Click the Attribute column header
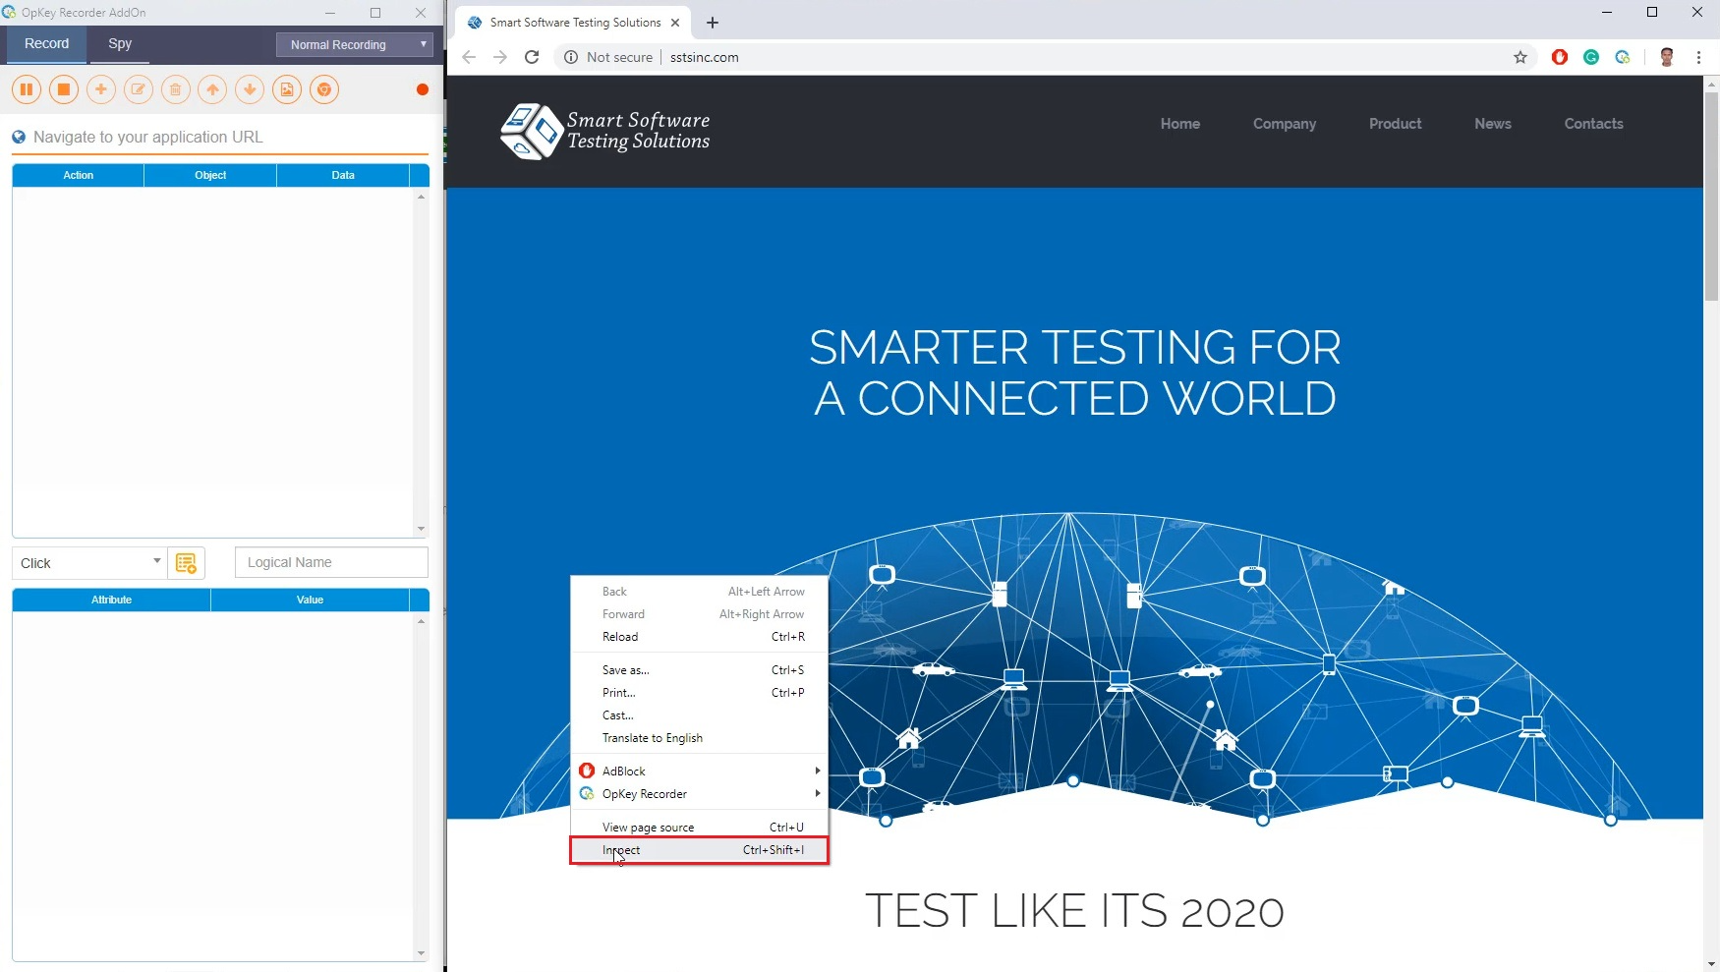Image resolution: width=1720 pixels, height=972 pixels. point(111,600)
